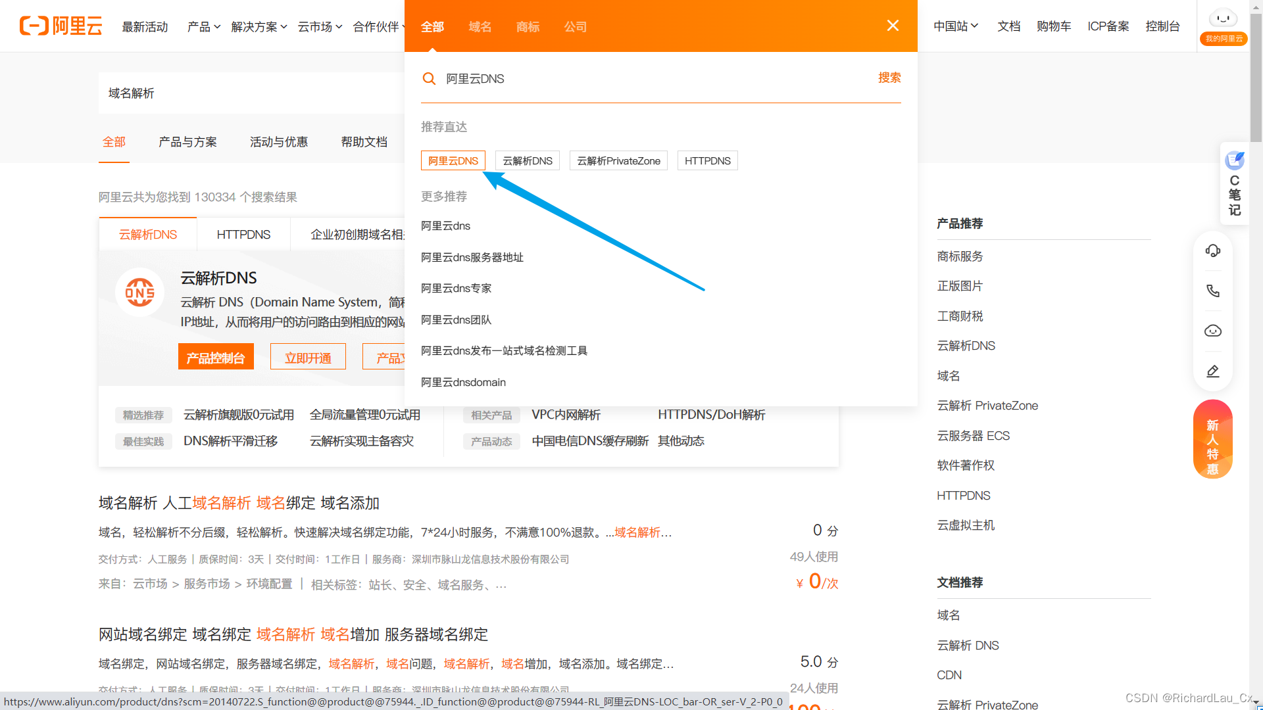Open 其他动态 link
Image resolution: width=1263 pixels, height=710 pixels.
point(681,441)
